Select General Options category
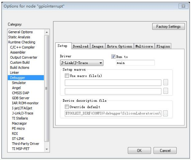The height and width of the screenshot is (160, 191). click(20, 32)
